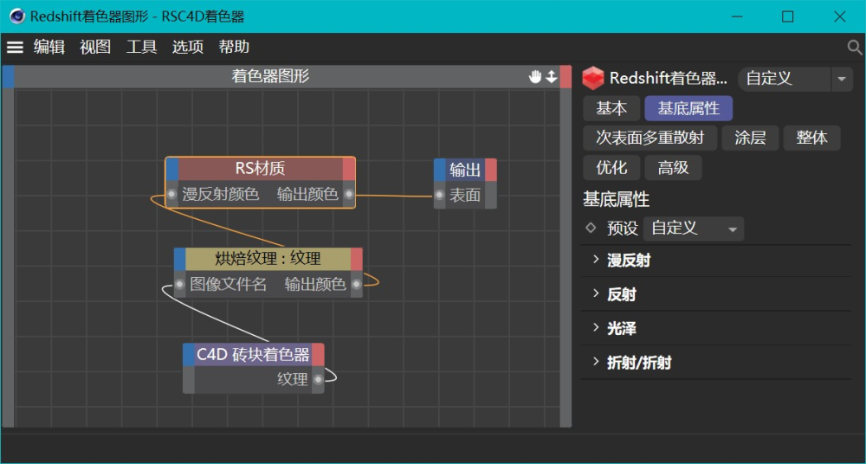Open the 工具 menu
The width and height of the screenshot is (866, 464).
point(141,48)
